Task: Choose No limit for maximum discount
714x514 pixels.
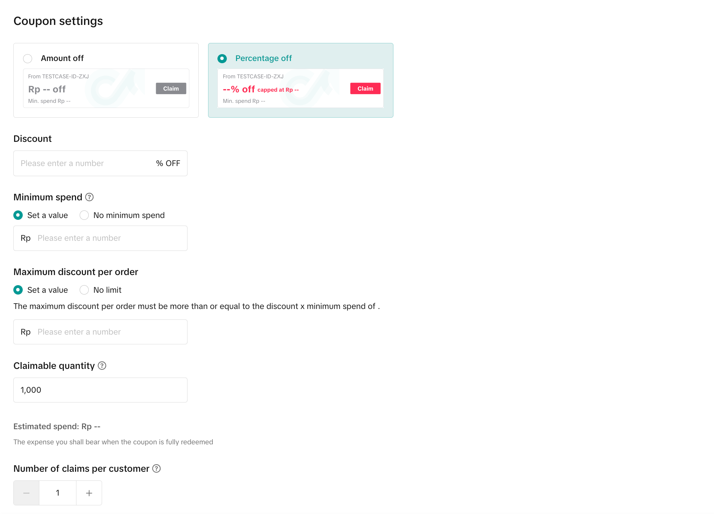Action: tap(84, 290)
